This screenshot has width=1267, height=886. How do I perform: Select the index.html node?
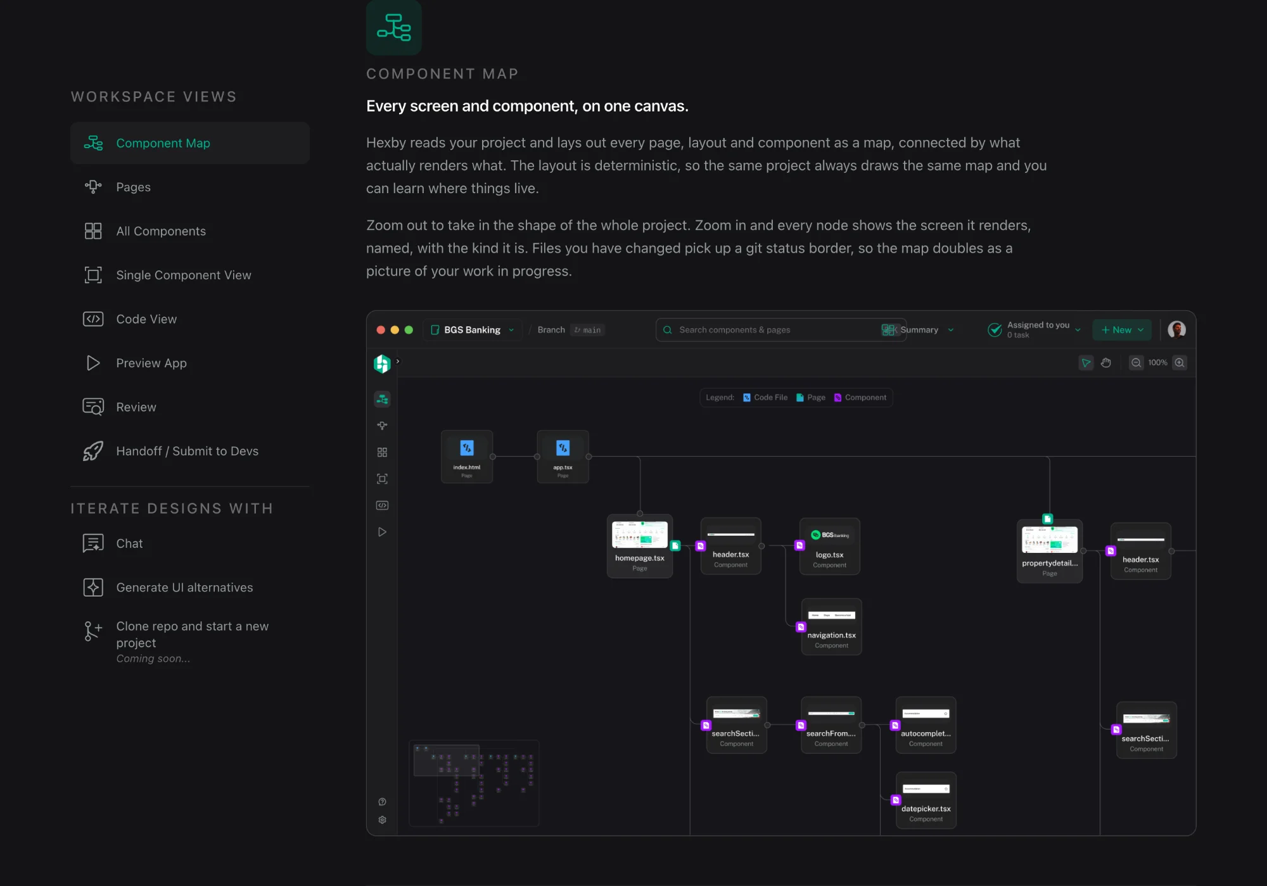click(x=467, y=457)
